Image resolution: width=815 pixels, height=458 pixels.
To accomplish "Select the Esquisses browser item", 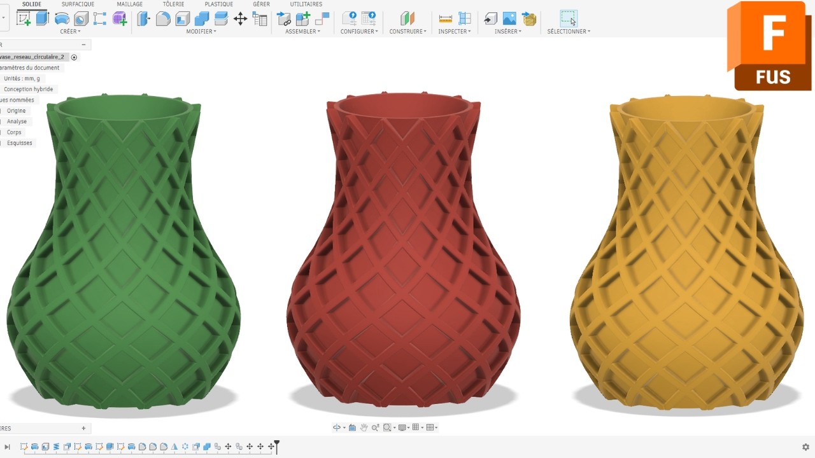I will [x=18, y=143].
